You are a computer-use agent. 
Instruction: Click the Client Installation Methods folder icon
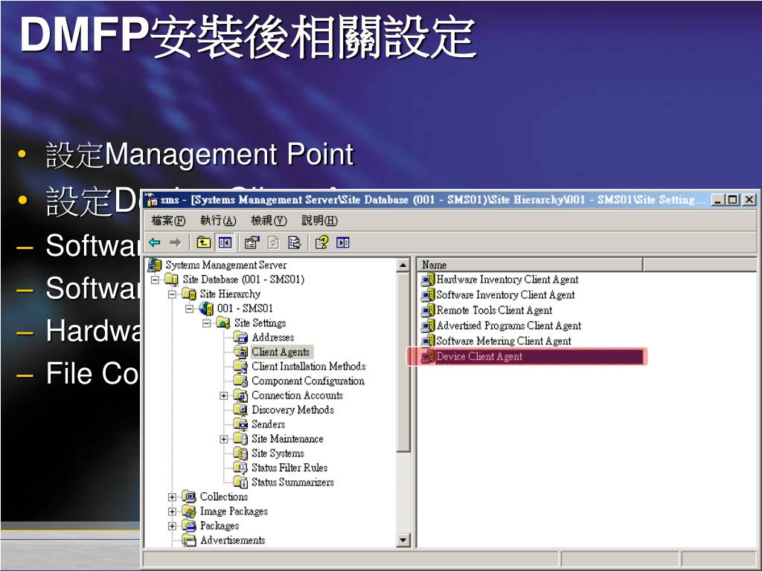(240, 366)
